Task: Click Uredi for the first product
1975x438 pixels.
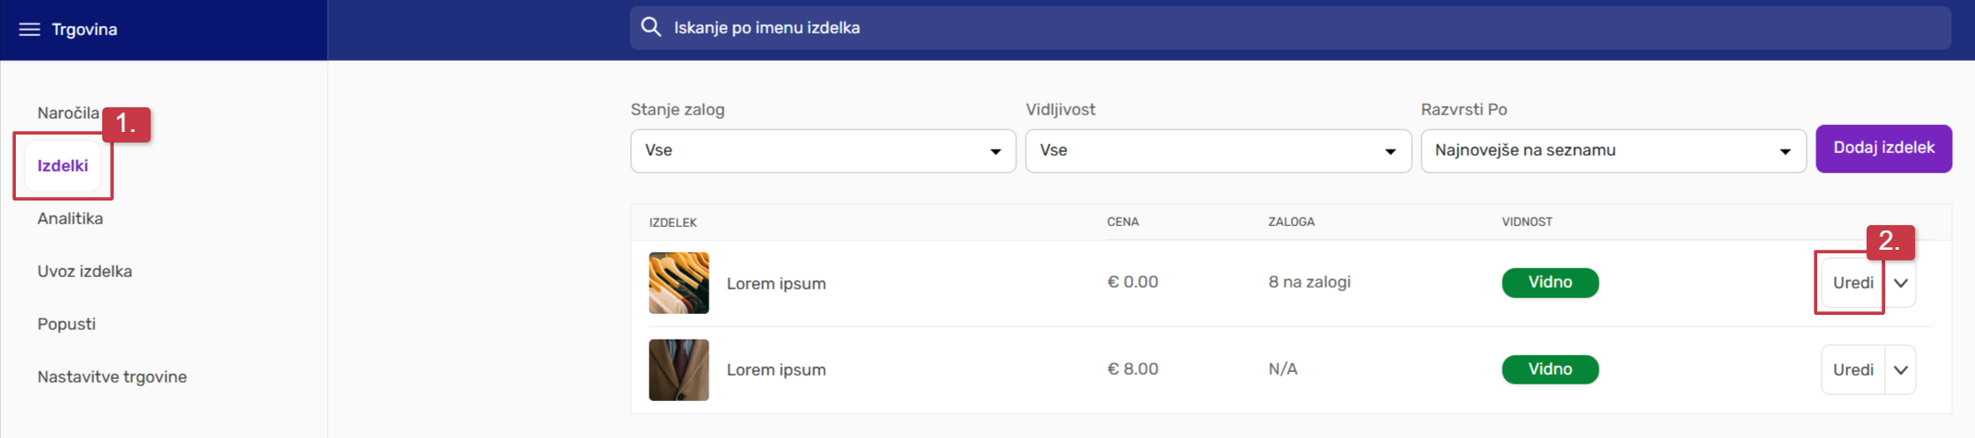Action: (1852, 282)
